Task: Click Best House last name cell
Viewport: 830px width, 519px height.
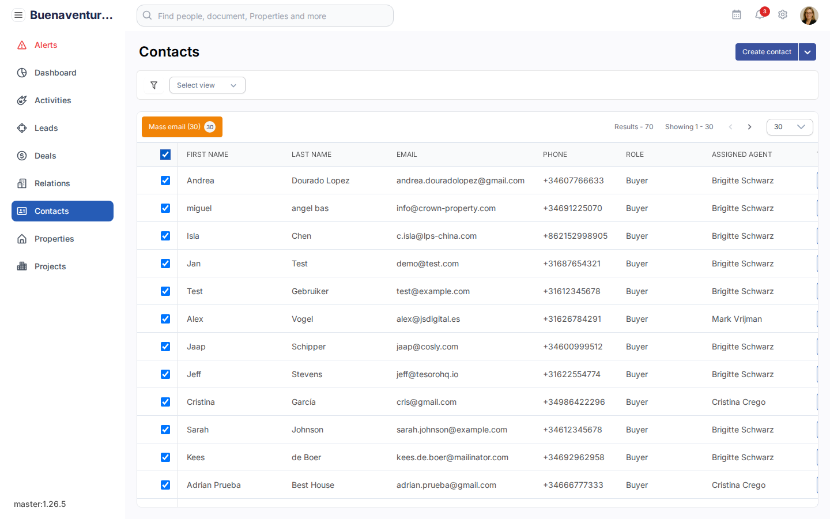Action: [313, 485]
